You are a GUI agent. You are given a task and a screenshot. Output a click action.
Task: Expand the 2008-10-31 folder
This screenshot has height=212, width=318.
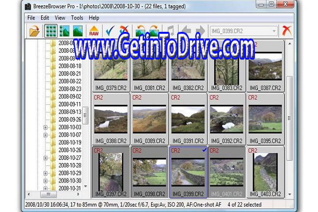point(45,189)
